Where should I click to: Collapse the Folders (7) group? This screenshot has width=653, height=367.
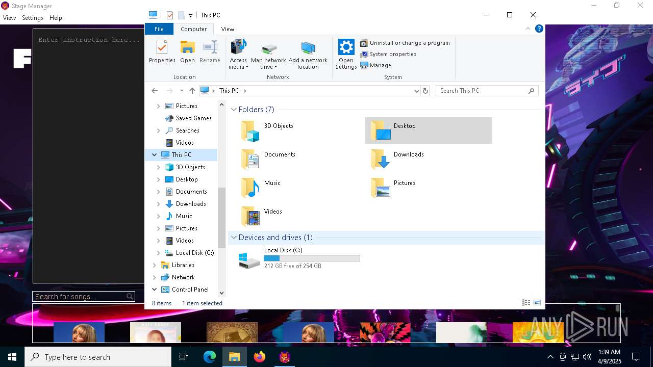(x=234, y=110)
